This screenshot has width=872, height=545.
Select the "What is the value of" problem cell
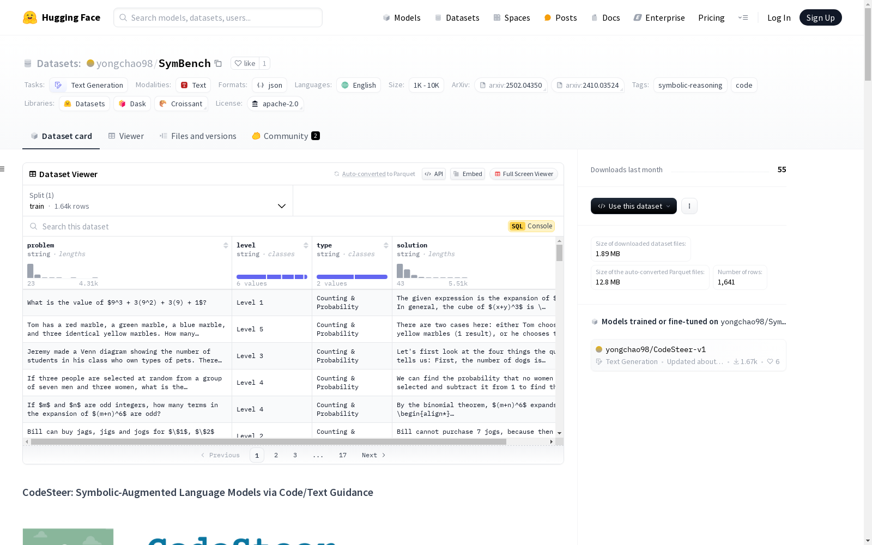coord(128,302)
